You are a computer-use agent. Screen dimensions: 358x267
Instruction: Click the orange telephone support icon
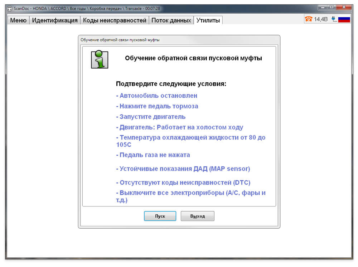[x=309, y=19]
